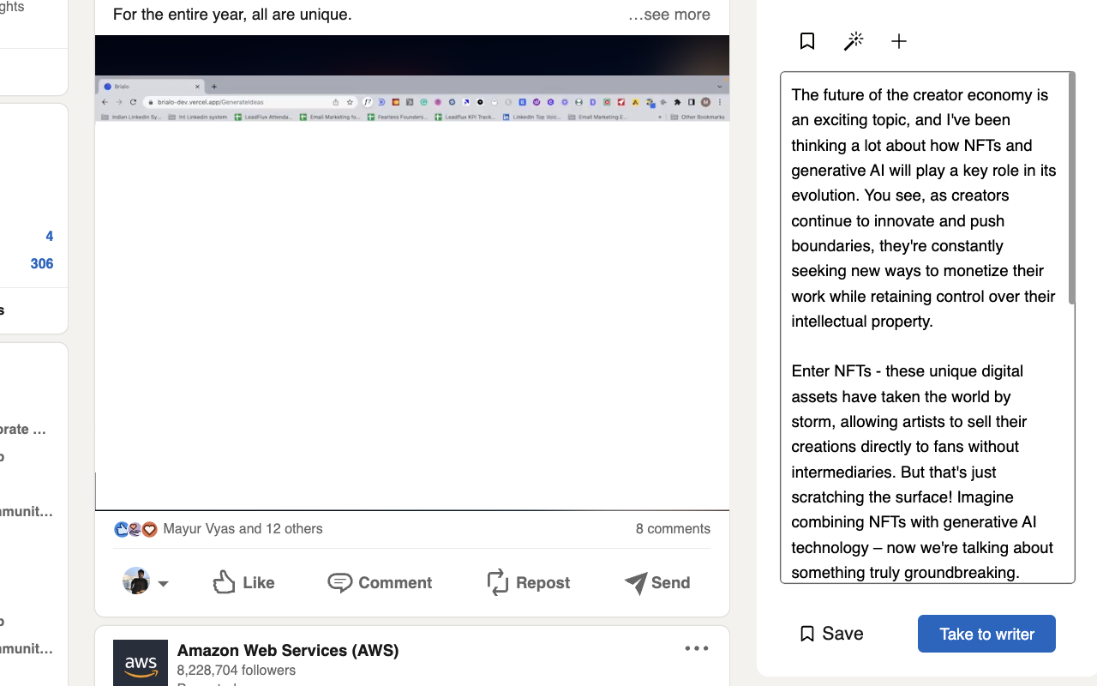Click Mayur Vyas and 12 others

coord(243,529)
